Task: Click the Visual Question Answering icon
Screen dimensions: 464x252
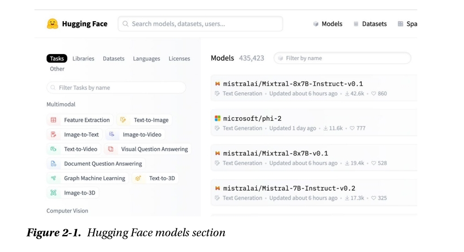Action: (x=111, y=149)
